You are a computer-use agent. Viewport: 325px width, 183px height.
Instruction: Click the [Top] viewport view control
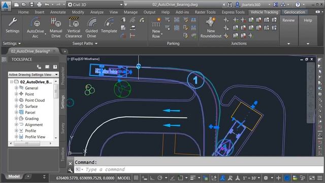click(75, 59)
